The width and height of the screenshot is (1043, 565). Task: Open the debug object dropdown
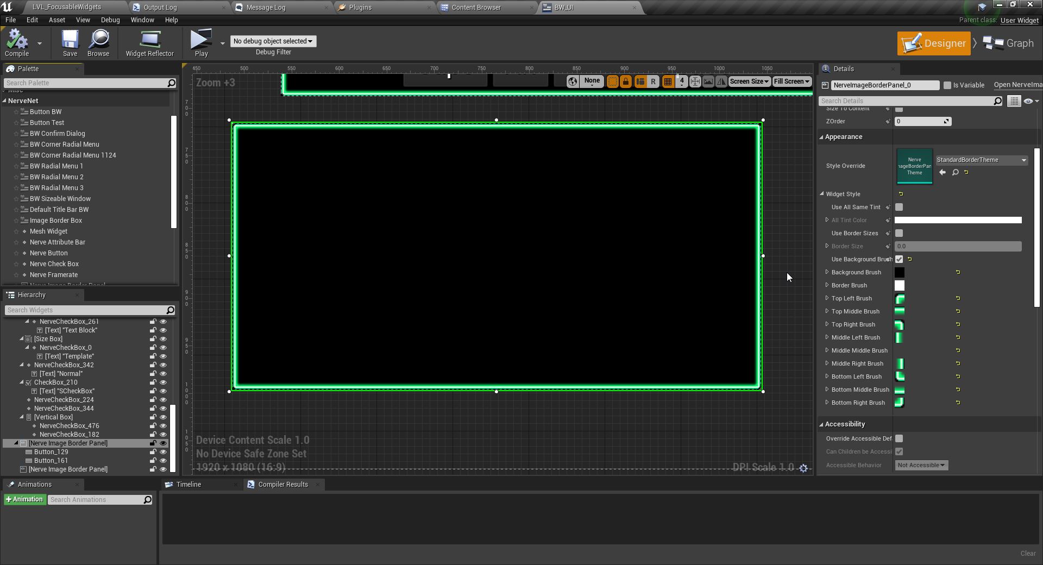coord(273,41)
